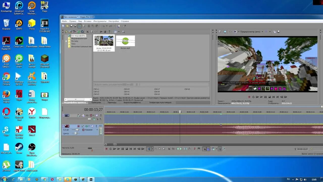
Task: Mute video track 1
Action: pos(97,115)
